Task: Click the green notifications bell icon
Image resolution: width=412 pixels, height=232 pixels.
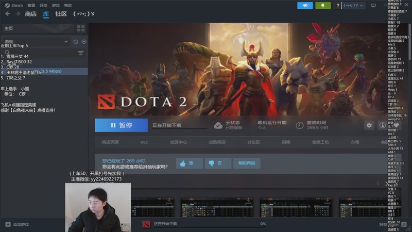Action: pyautogui.click(x=323, y=5)
